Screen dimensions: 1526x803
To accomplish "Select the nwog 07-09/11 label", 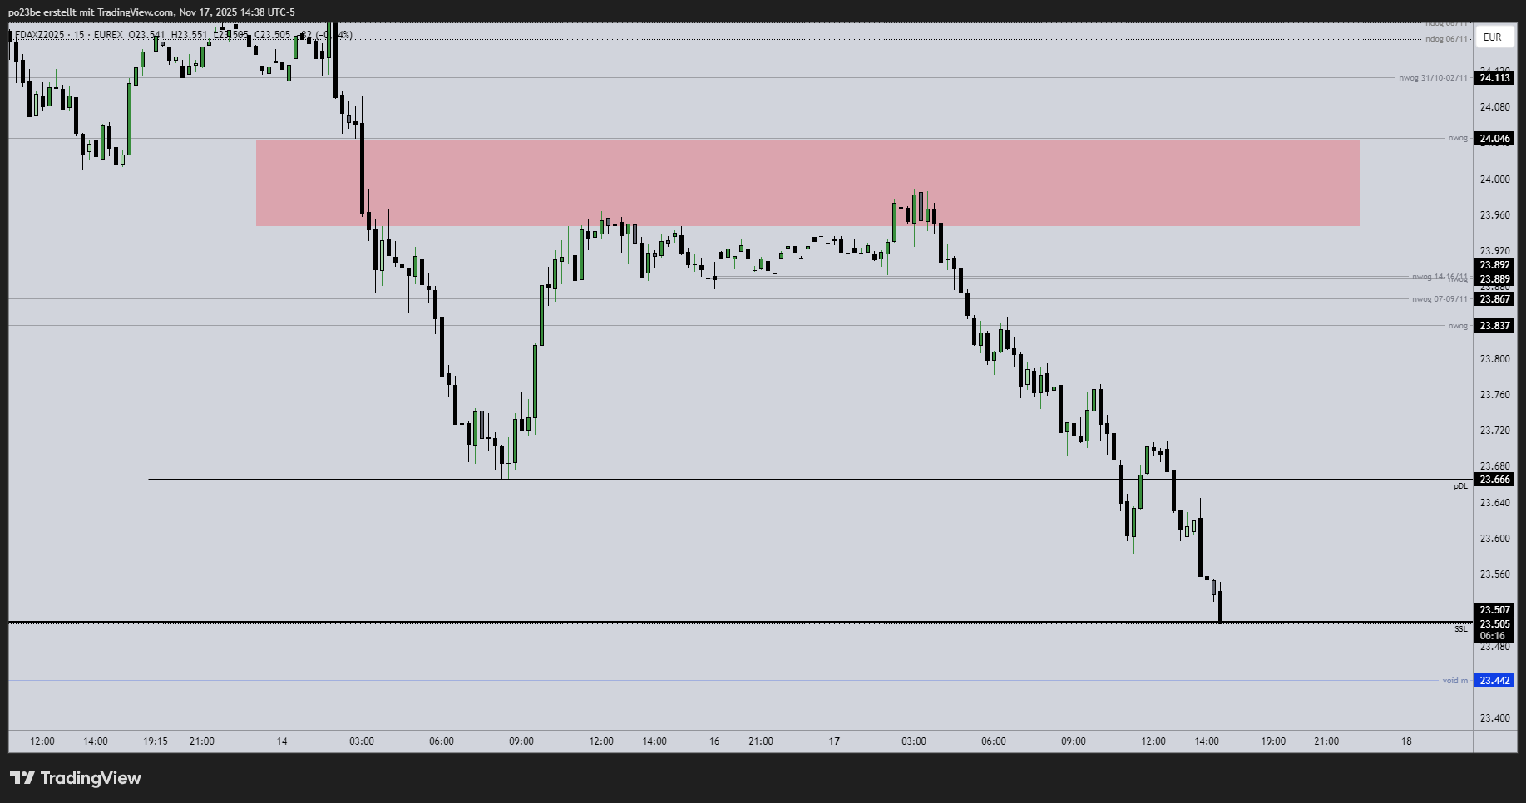I will click(1440, 299).
